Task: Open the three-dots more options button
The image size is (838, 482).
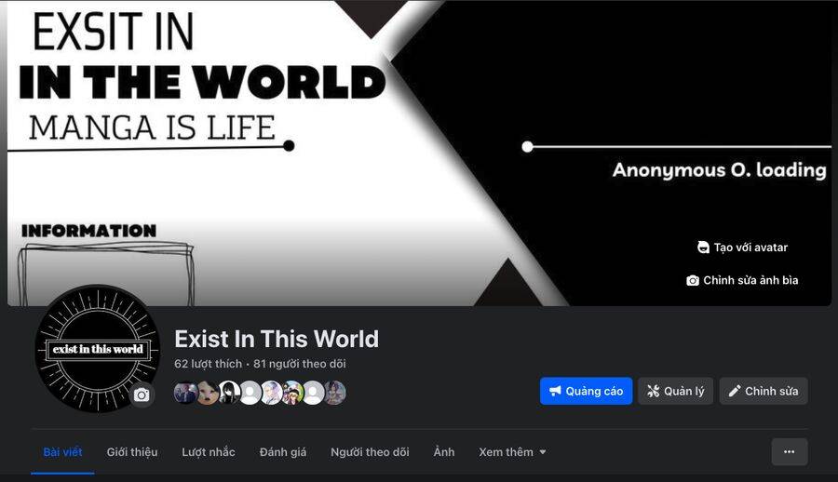Action: [790, 452]
